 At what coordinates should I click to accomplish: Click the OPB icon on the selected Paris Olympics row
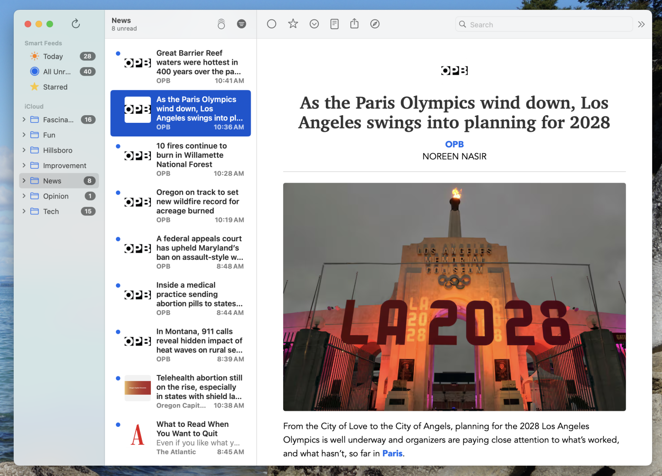click(x=138, y=110)
